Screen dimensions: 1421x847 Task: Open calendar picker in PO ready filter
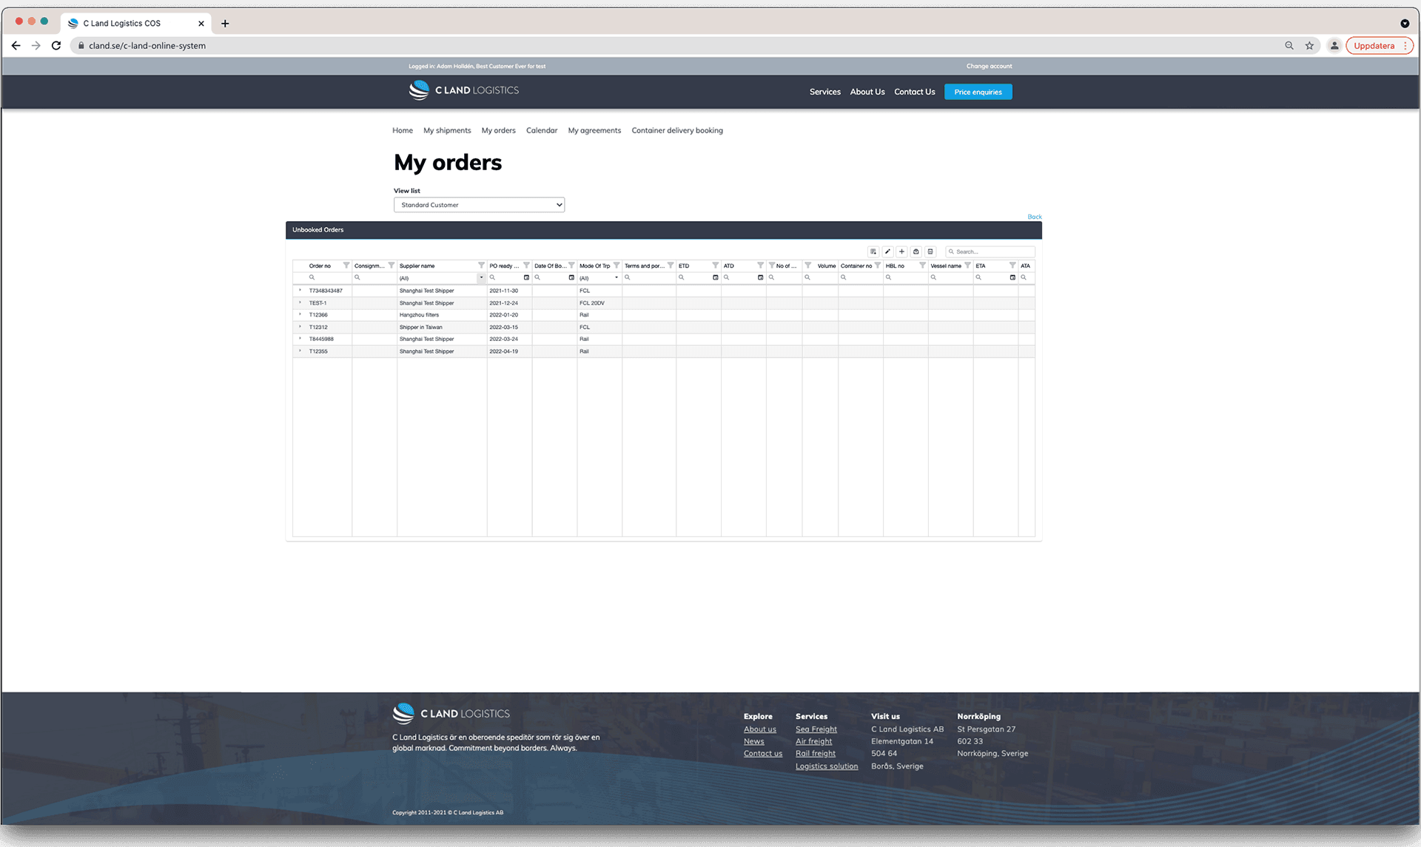click(526, 278)
